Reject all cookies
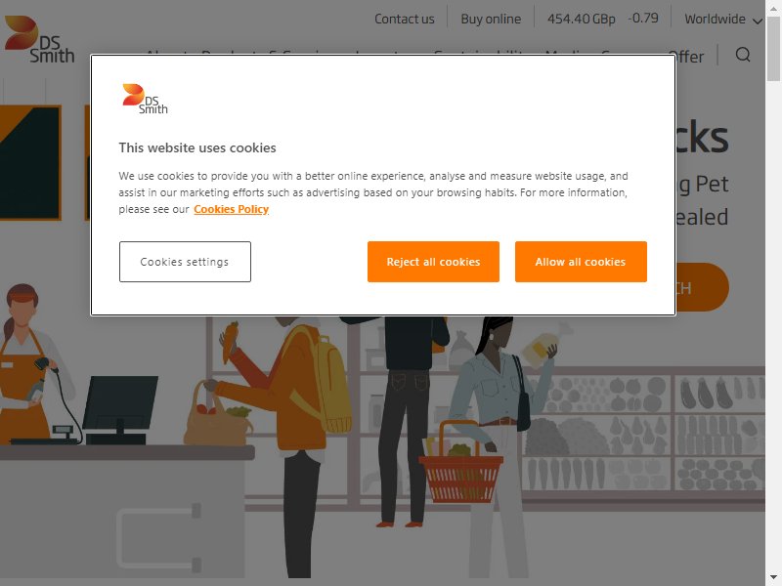Screen dimensions: 782x586 coord(433,262)
